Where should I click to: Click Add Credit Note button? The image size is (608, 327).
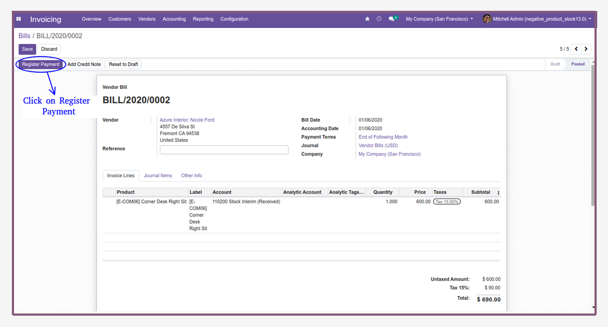click(x=84, y=64)
